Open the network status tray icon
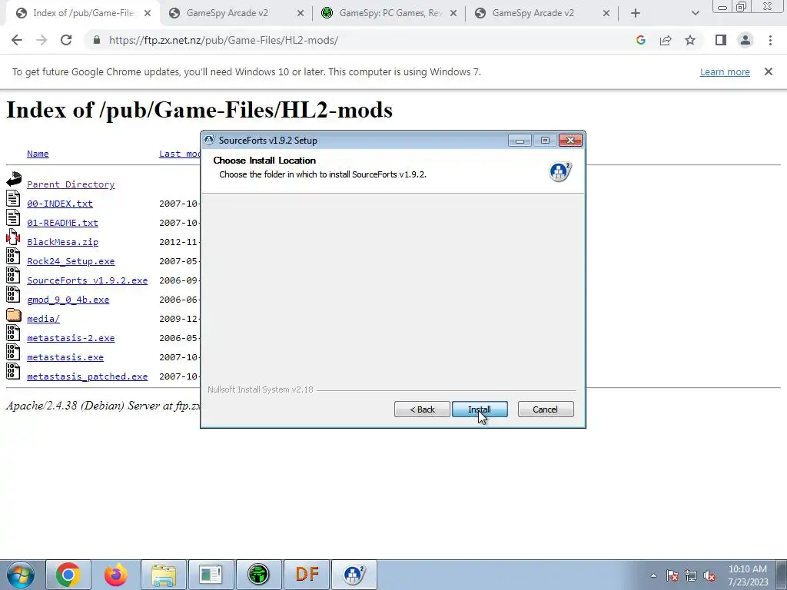Screen dimensions: 787x590 [x=691, y=576]
